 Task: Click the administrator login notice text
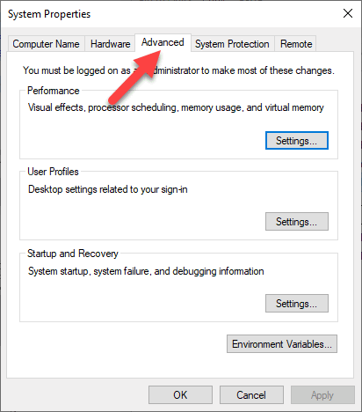pos(178,70)
